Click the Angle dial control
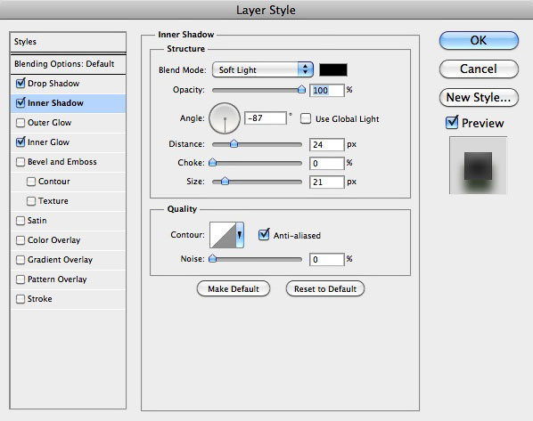533x421 pixels. tap(225, 118)
